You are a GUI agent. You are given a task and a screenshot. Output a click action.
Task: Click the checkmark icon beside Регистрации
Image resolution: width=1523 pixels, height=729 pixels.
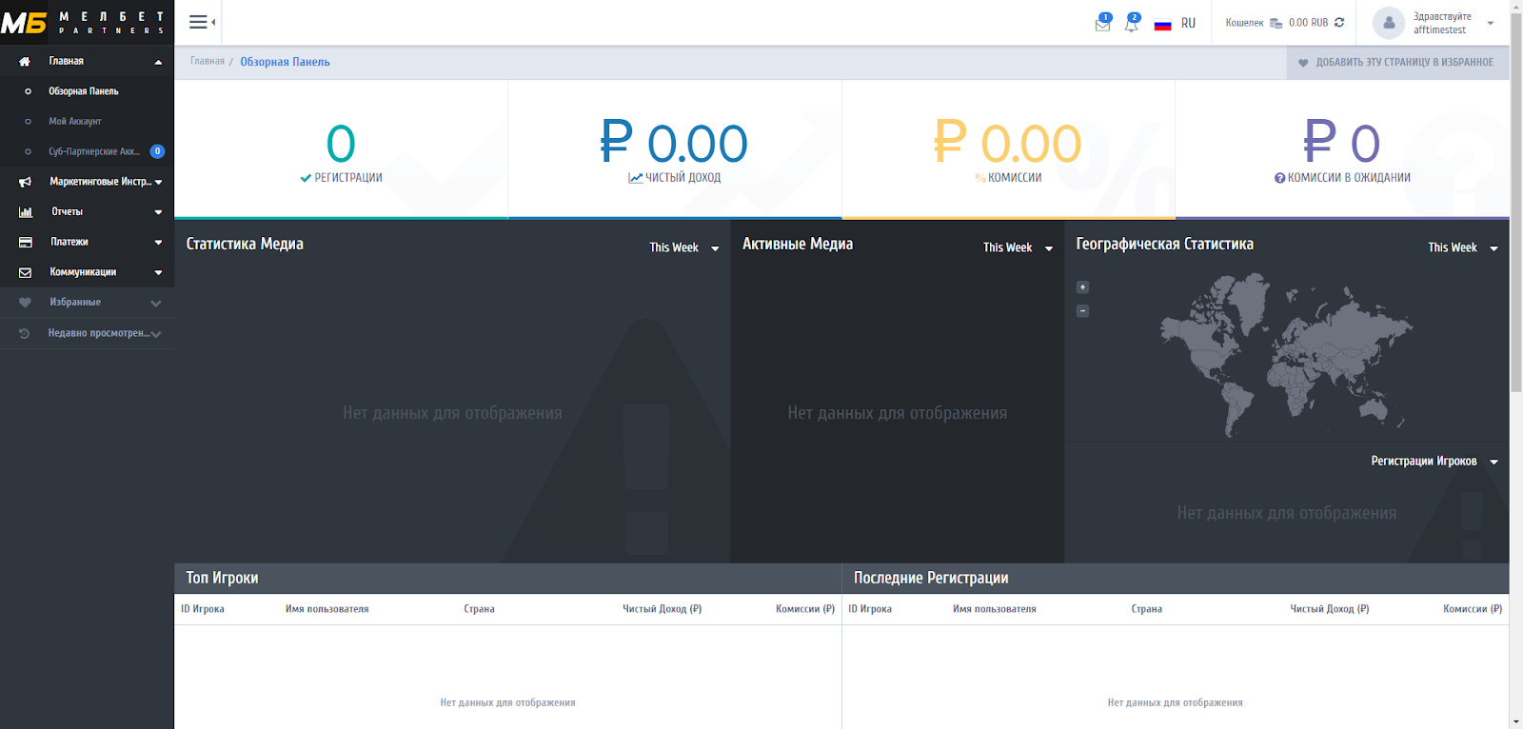click(x=306, y=178)
